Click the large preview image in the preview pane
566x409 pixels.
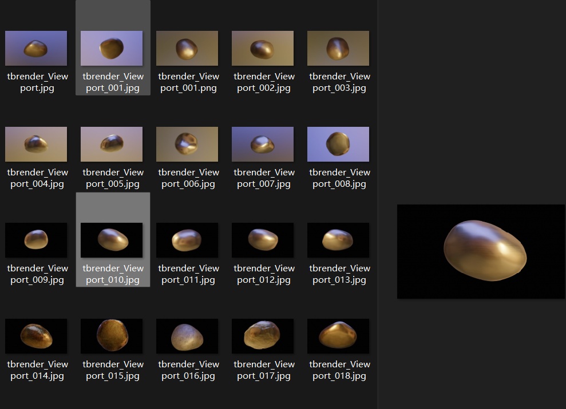click(x=481, y=251)
